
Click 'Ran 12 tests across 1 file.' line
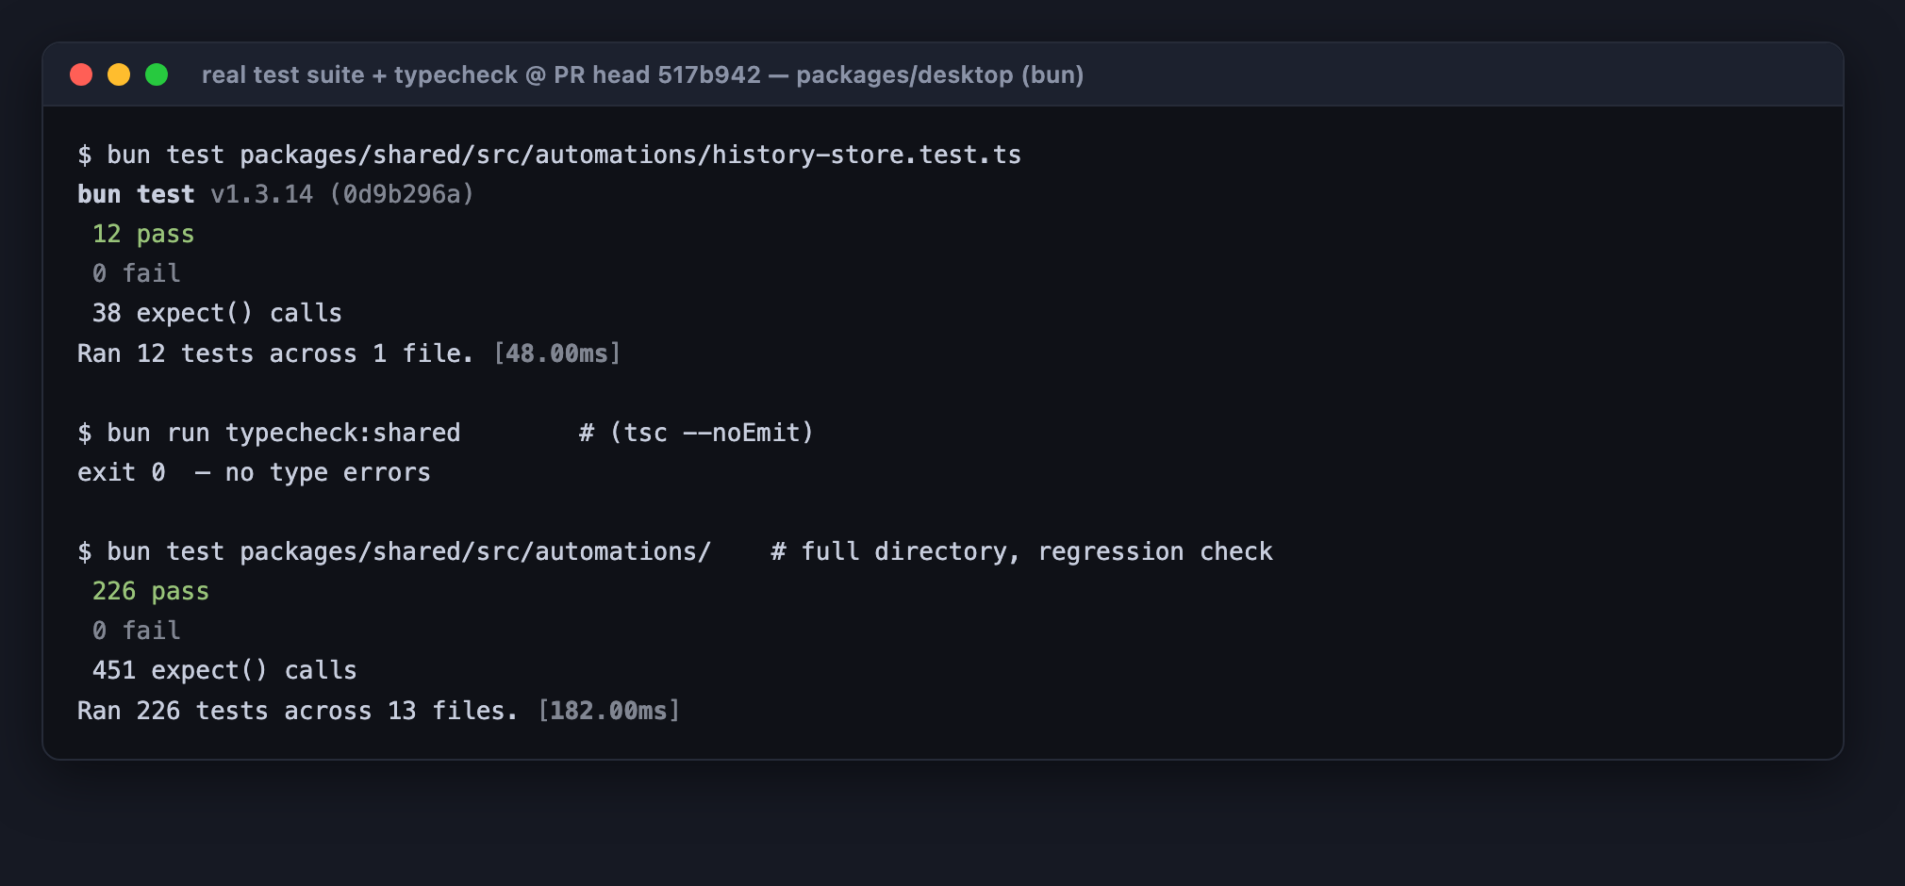[x=349, y=353]
